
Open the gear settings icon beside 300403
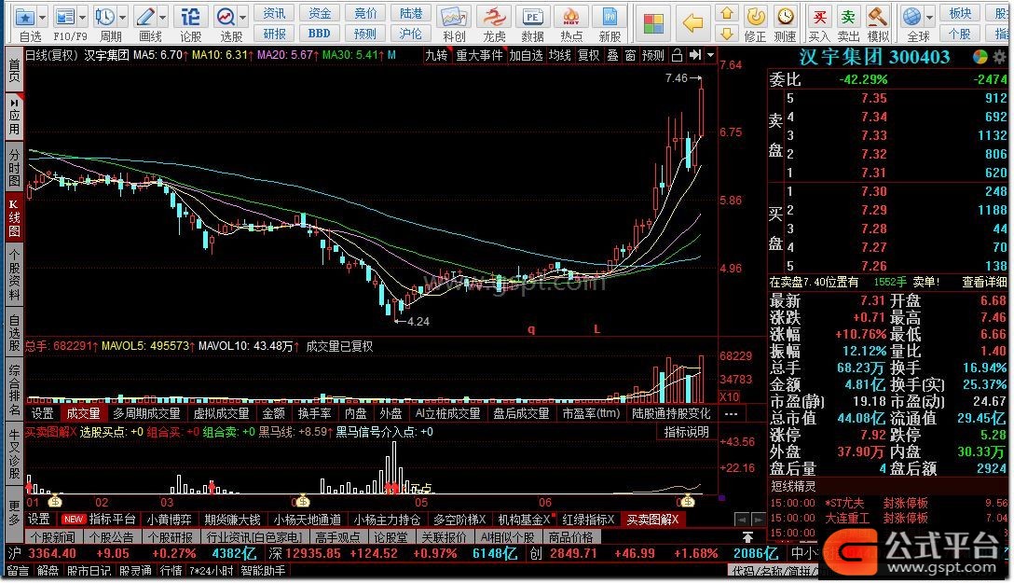tap(999, 58)
